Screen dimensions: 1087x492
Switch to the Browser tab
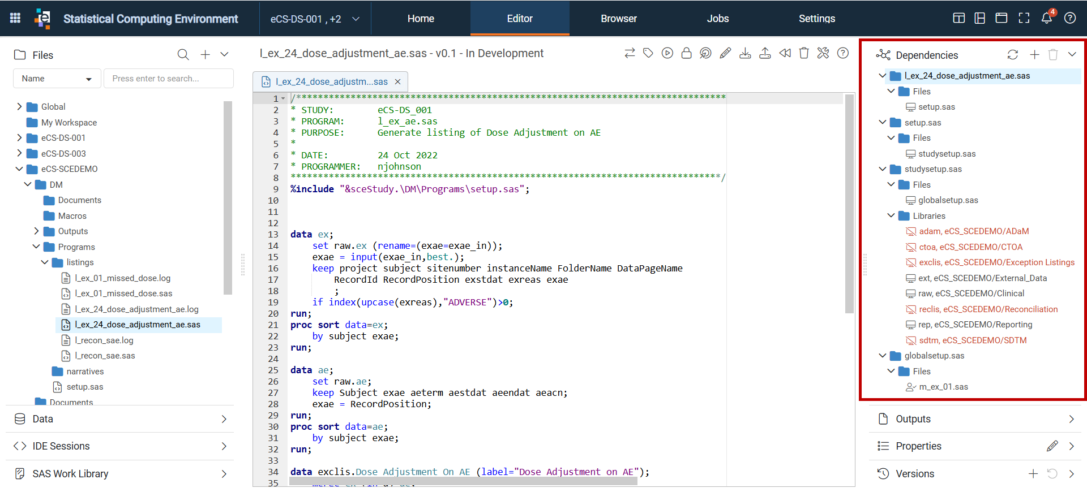(619, 19)
